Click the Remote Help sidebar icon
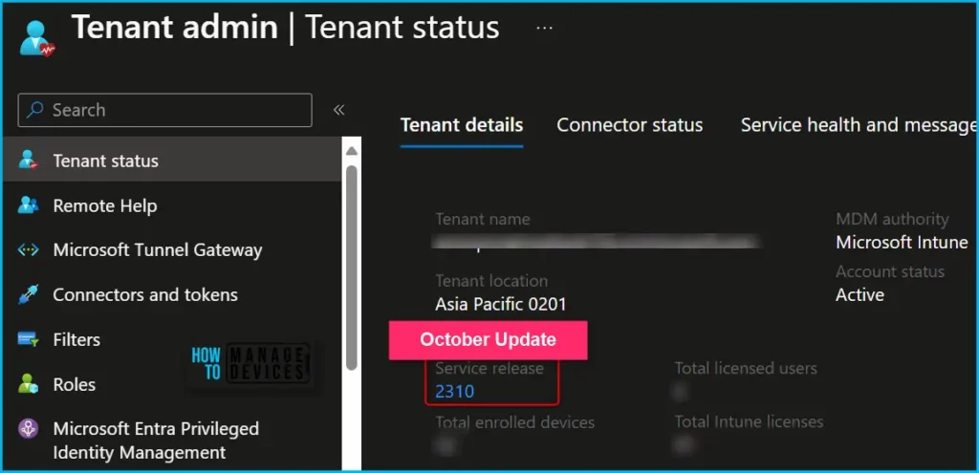 click(x=28, y=205)
